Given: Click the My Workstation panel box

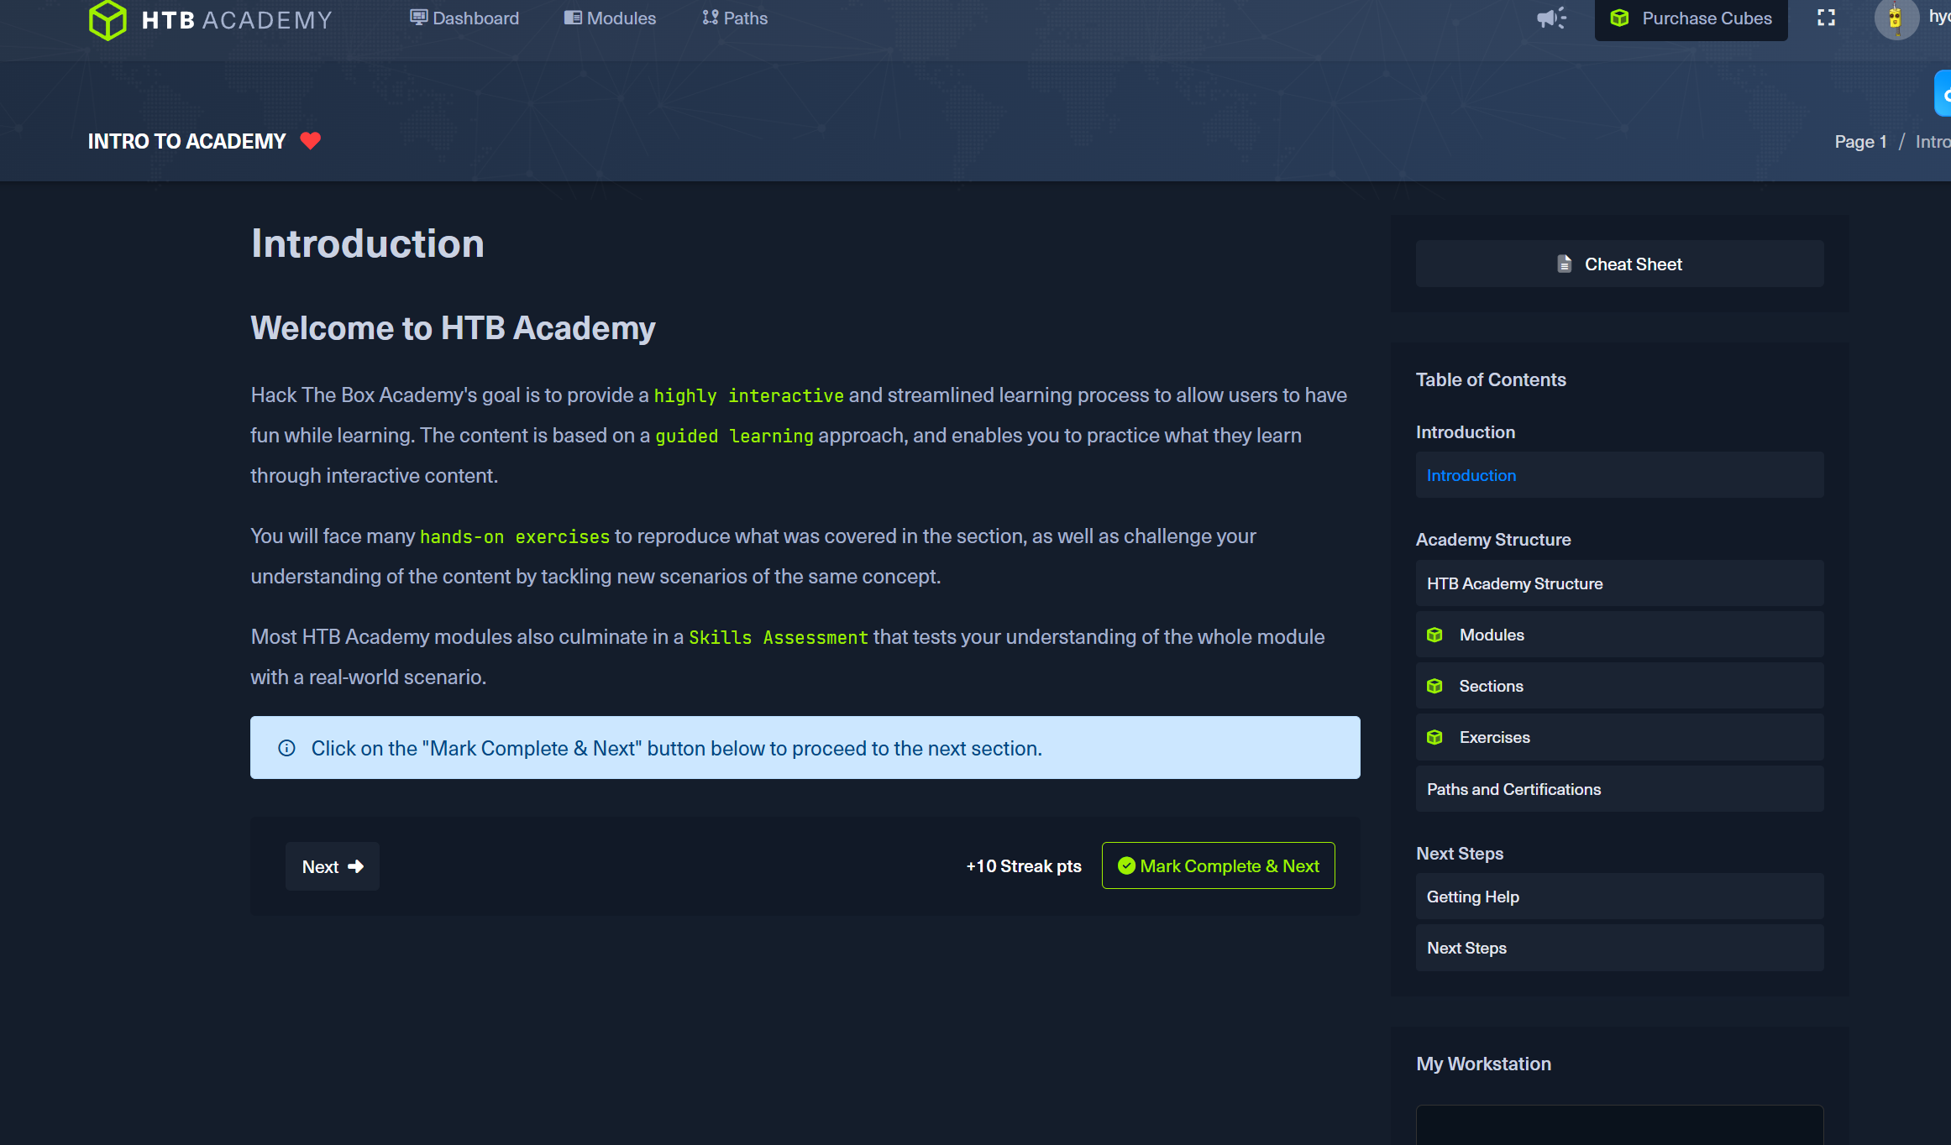Looking at the screenshot, I should 1618,1125.
